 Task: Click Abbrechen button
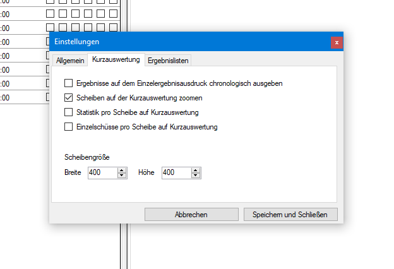(191, 215)
